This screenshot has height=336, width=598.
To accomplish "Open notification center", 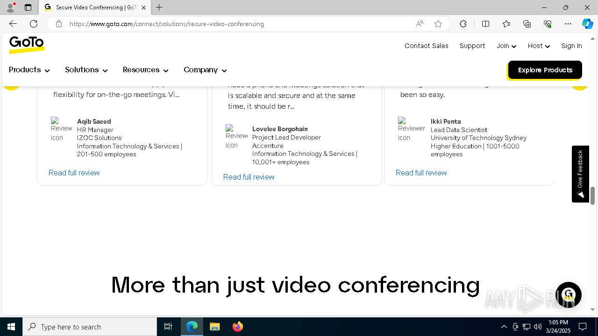I will (583, 327).
